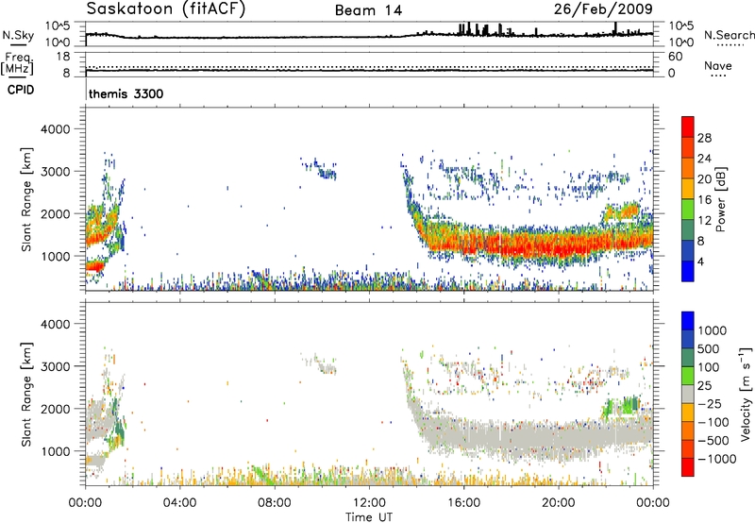Click the red bottom Velocity color segment

[x=688, y=467]
